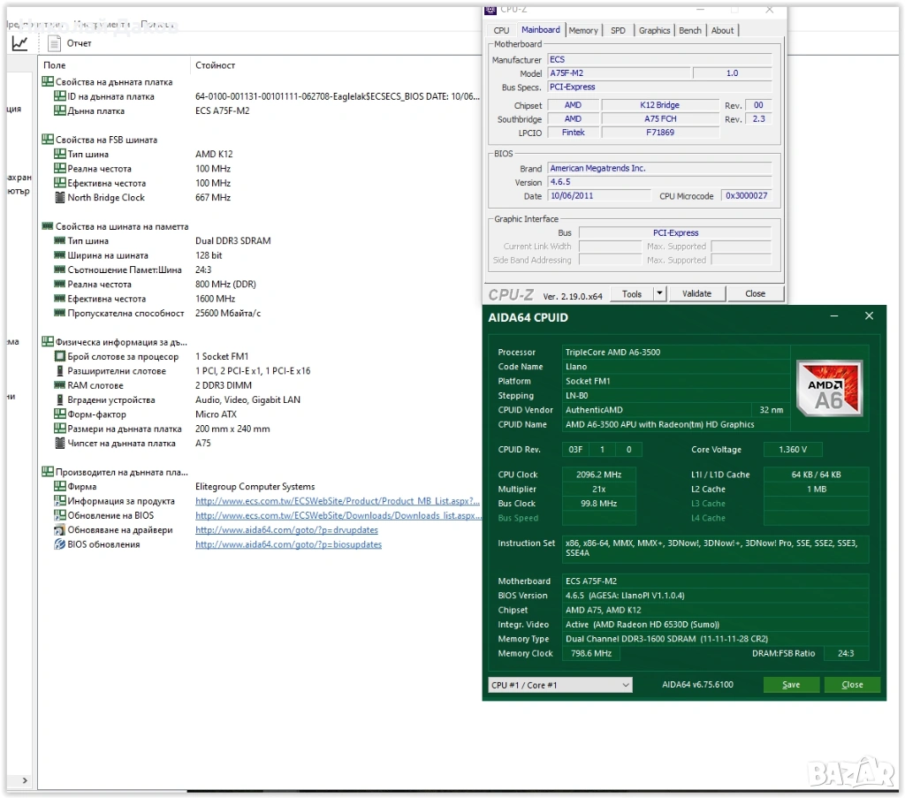
Task: Click the graph icon in AIDA64 toolbar
Action: 19,43
